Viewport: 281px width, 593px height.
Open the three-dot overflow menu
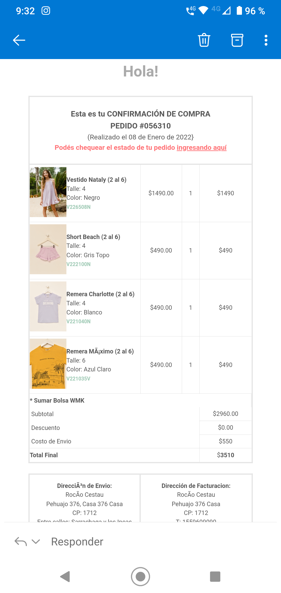click(266, 40)
